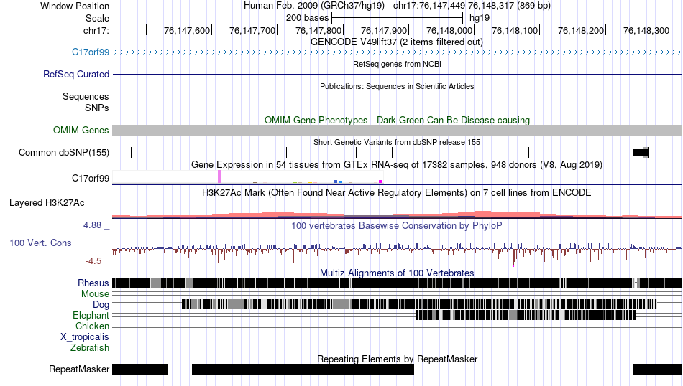Open the Layered H3K27Ac track label
This screenshot has width=683, height=386.
click(47, 203)
